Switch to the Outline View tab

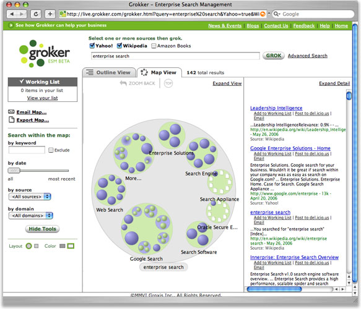(x=109, y=72)
